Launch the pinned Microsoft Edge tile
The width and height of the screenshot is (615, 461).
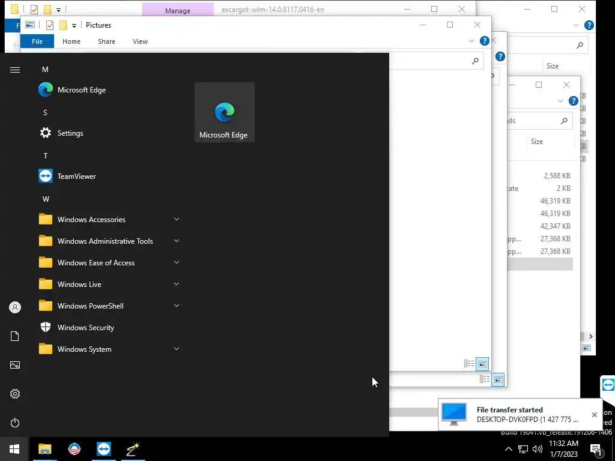pyautogui.click(x=225, y=112)
